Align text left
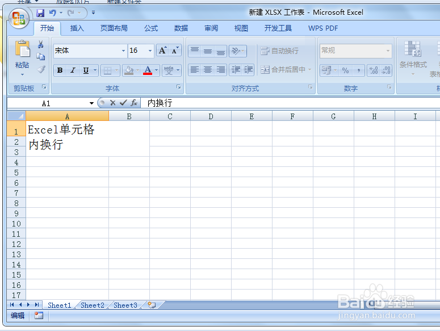This screenshot has height=331, width=440. pos(195,70)
